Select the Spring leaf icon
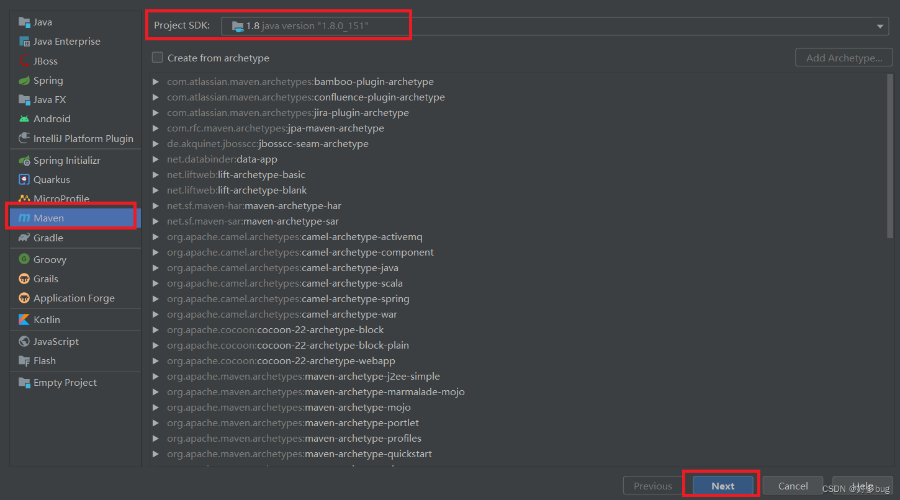The width and height of the screenshot is (900, 500). click(x=24, y=80)
